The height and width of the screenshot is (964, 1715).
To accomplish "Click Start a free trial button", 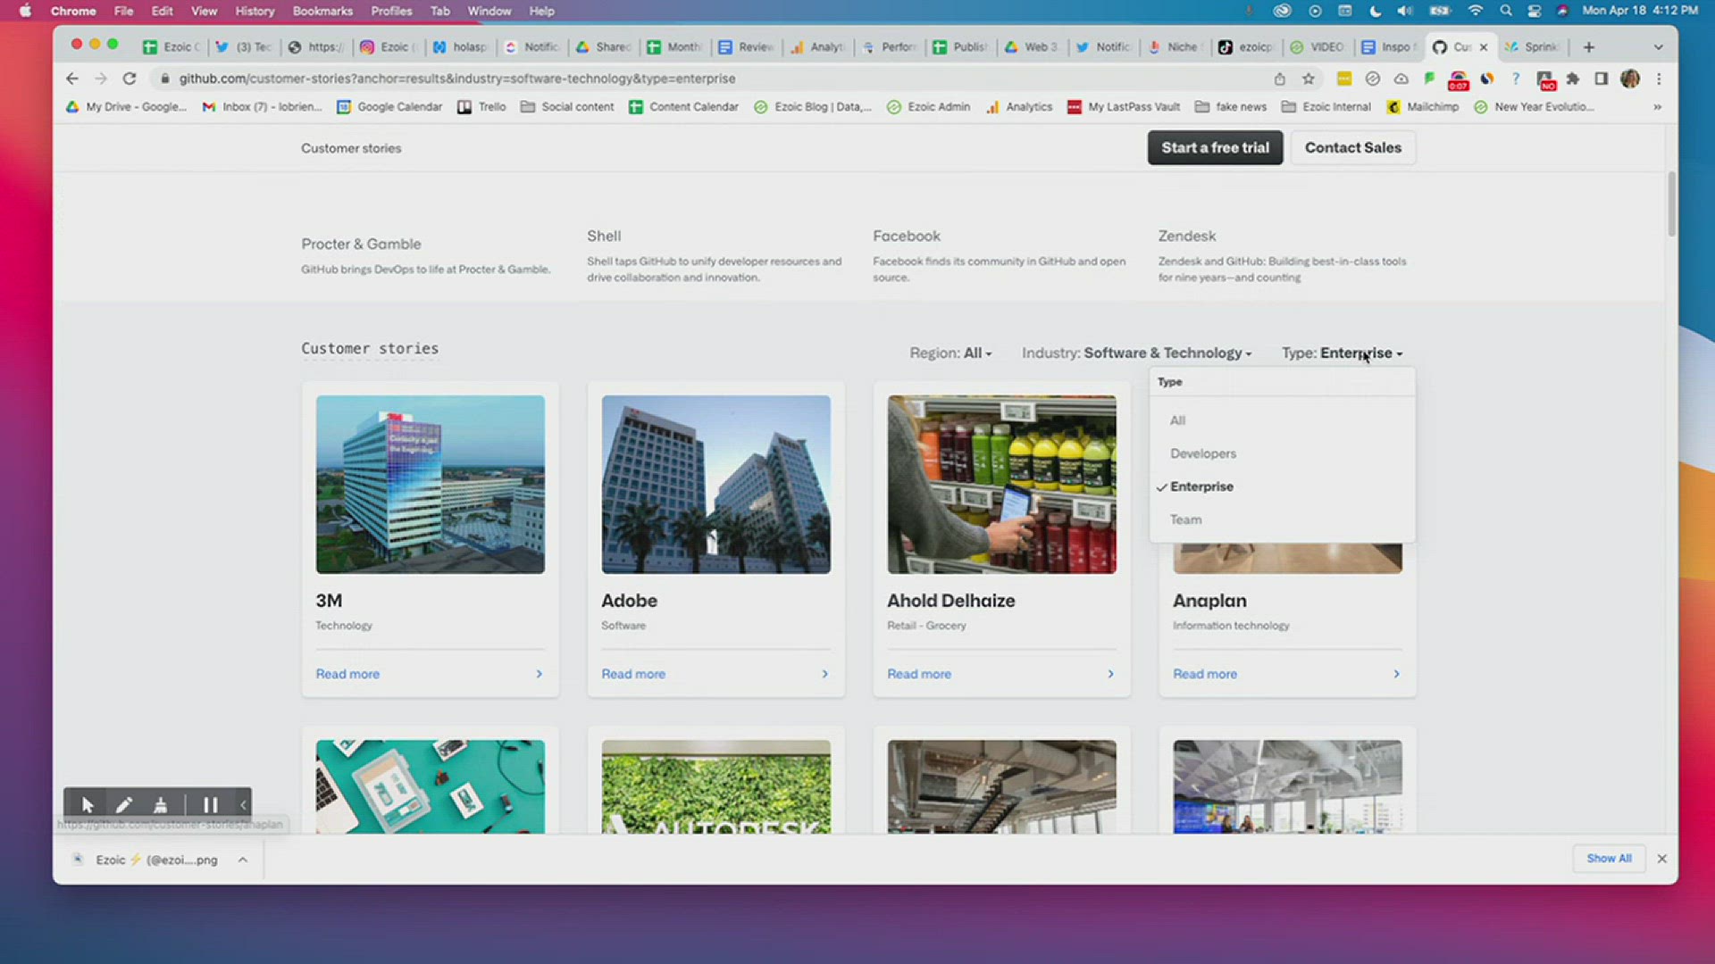I will coord(1215,148).
